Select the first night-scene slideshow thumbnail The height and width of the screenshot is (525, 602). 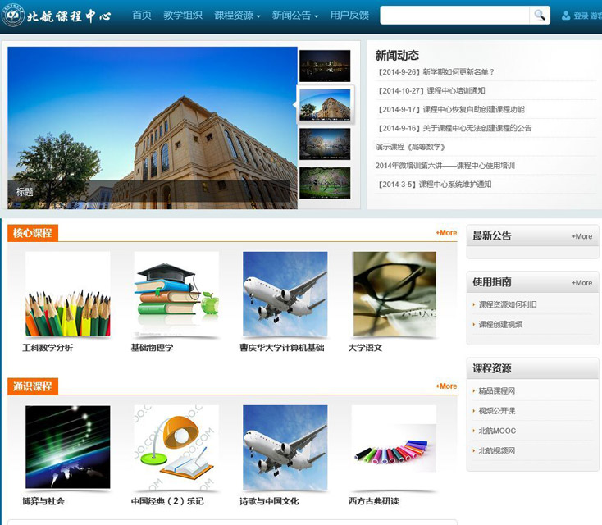[325, 66]
